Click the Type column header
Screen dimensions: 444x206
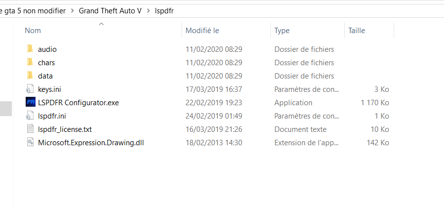tap(282, 31)
